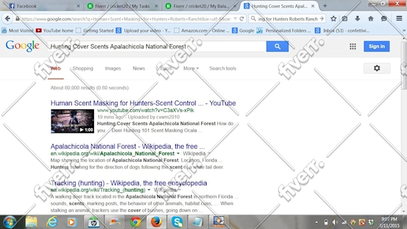Select the News search filter

click(139, 68)
